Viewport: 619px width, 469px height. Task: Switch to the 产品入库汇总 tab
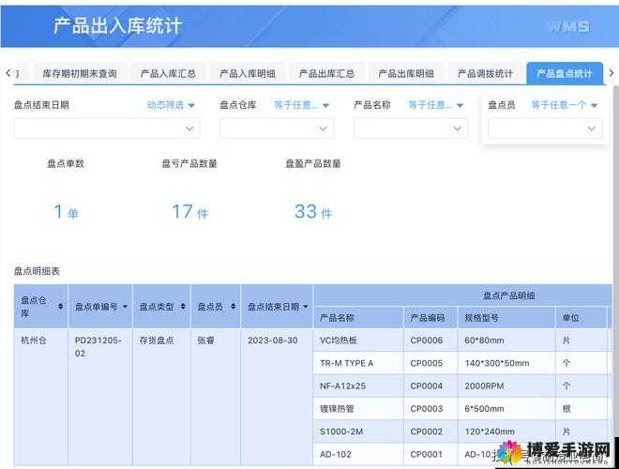click(168, 74)
